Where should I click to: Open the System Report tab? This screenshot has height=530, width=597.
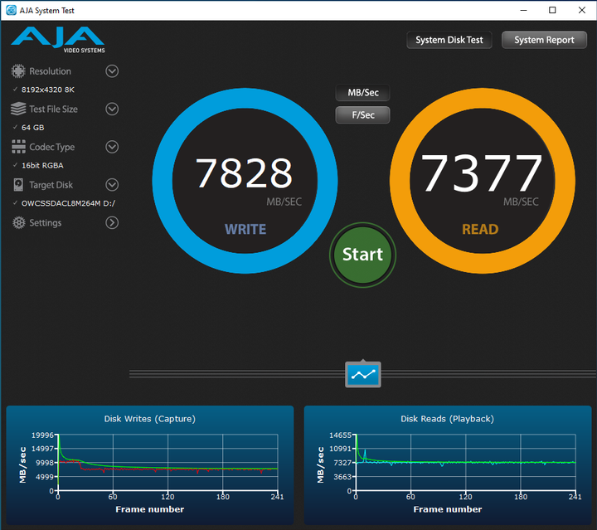click(544, 40)
